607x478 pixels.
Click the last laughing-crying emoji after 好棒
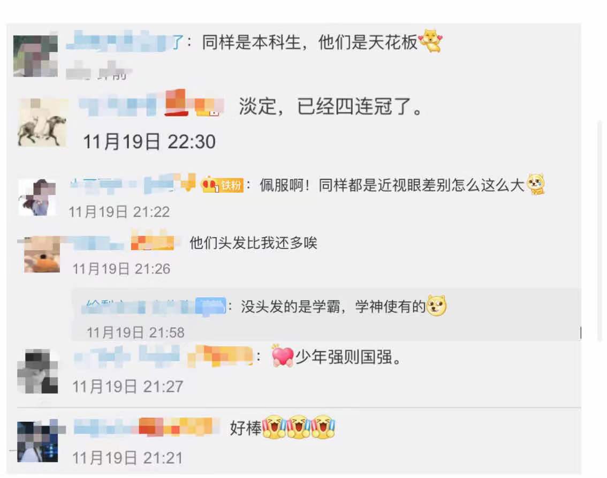(x=323, y=427)
